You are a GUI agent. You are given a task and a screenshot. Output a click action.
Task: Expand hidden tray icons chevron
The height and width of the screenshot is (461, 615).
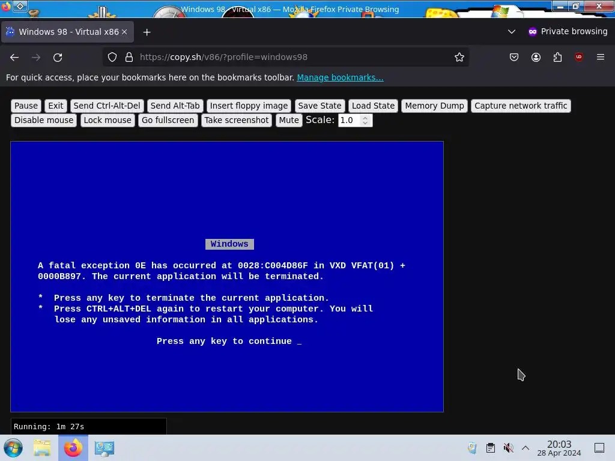point(526,448)
